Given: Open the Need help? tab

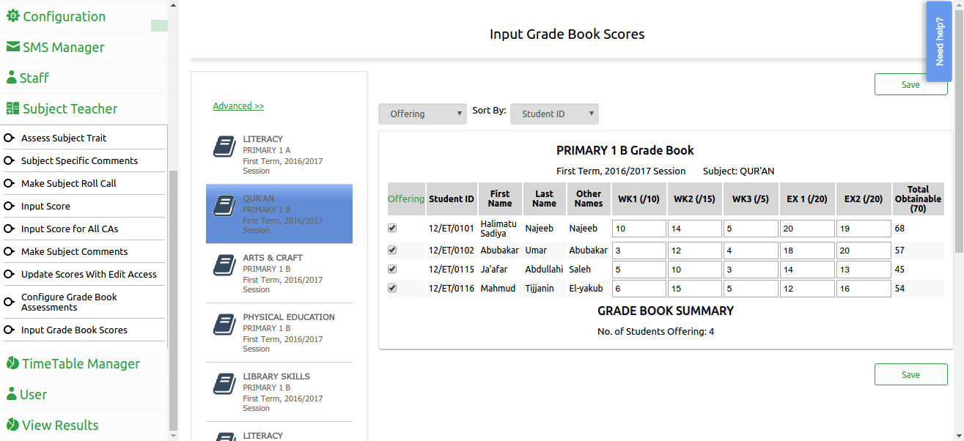Looking at the screenshot, I should coord(939,42).
